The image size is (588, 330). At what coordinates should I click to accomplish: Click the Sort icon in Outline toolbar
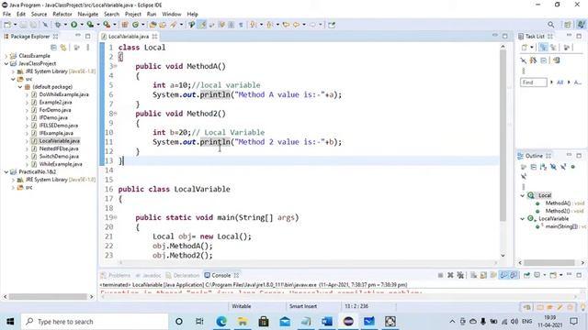point(543,167)
